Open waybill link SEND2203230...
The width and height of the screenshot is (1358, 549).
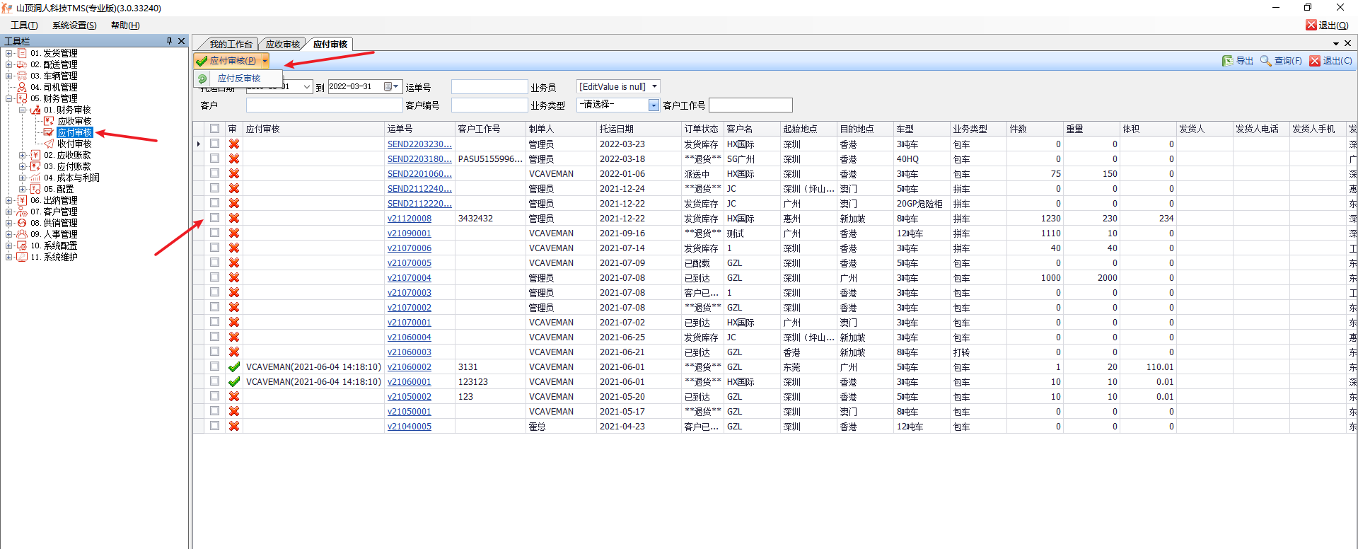coord(419,144)
